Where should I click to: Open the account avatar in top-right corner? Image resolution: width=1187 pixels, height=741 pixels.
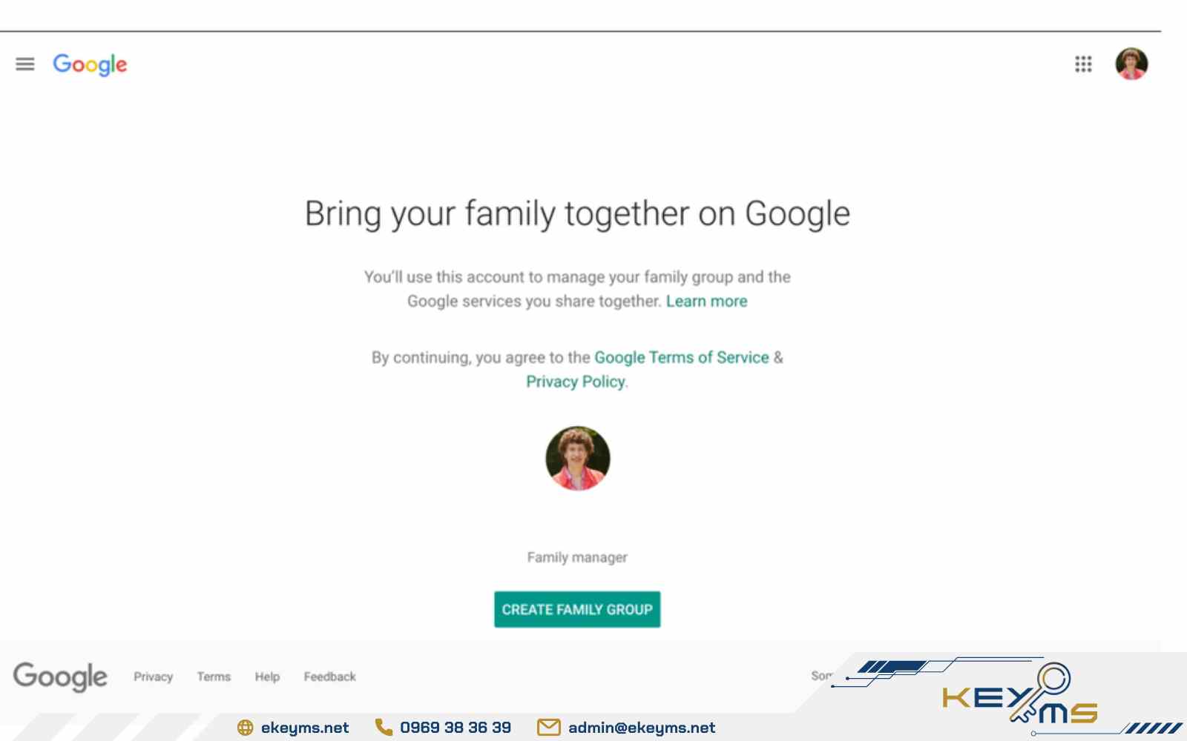(x=1131, y=64)
